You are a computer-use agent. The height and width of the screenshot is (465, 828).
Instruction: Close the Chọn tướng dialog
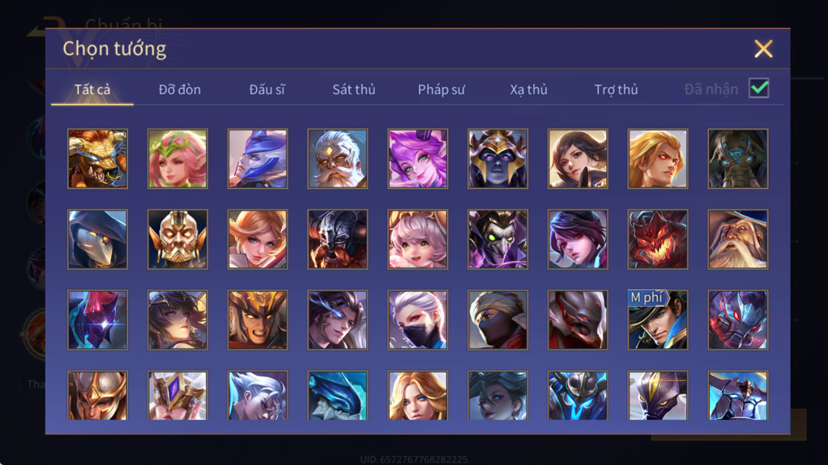click(763, 49)
